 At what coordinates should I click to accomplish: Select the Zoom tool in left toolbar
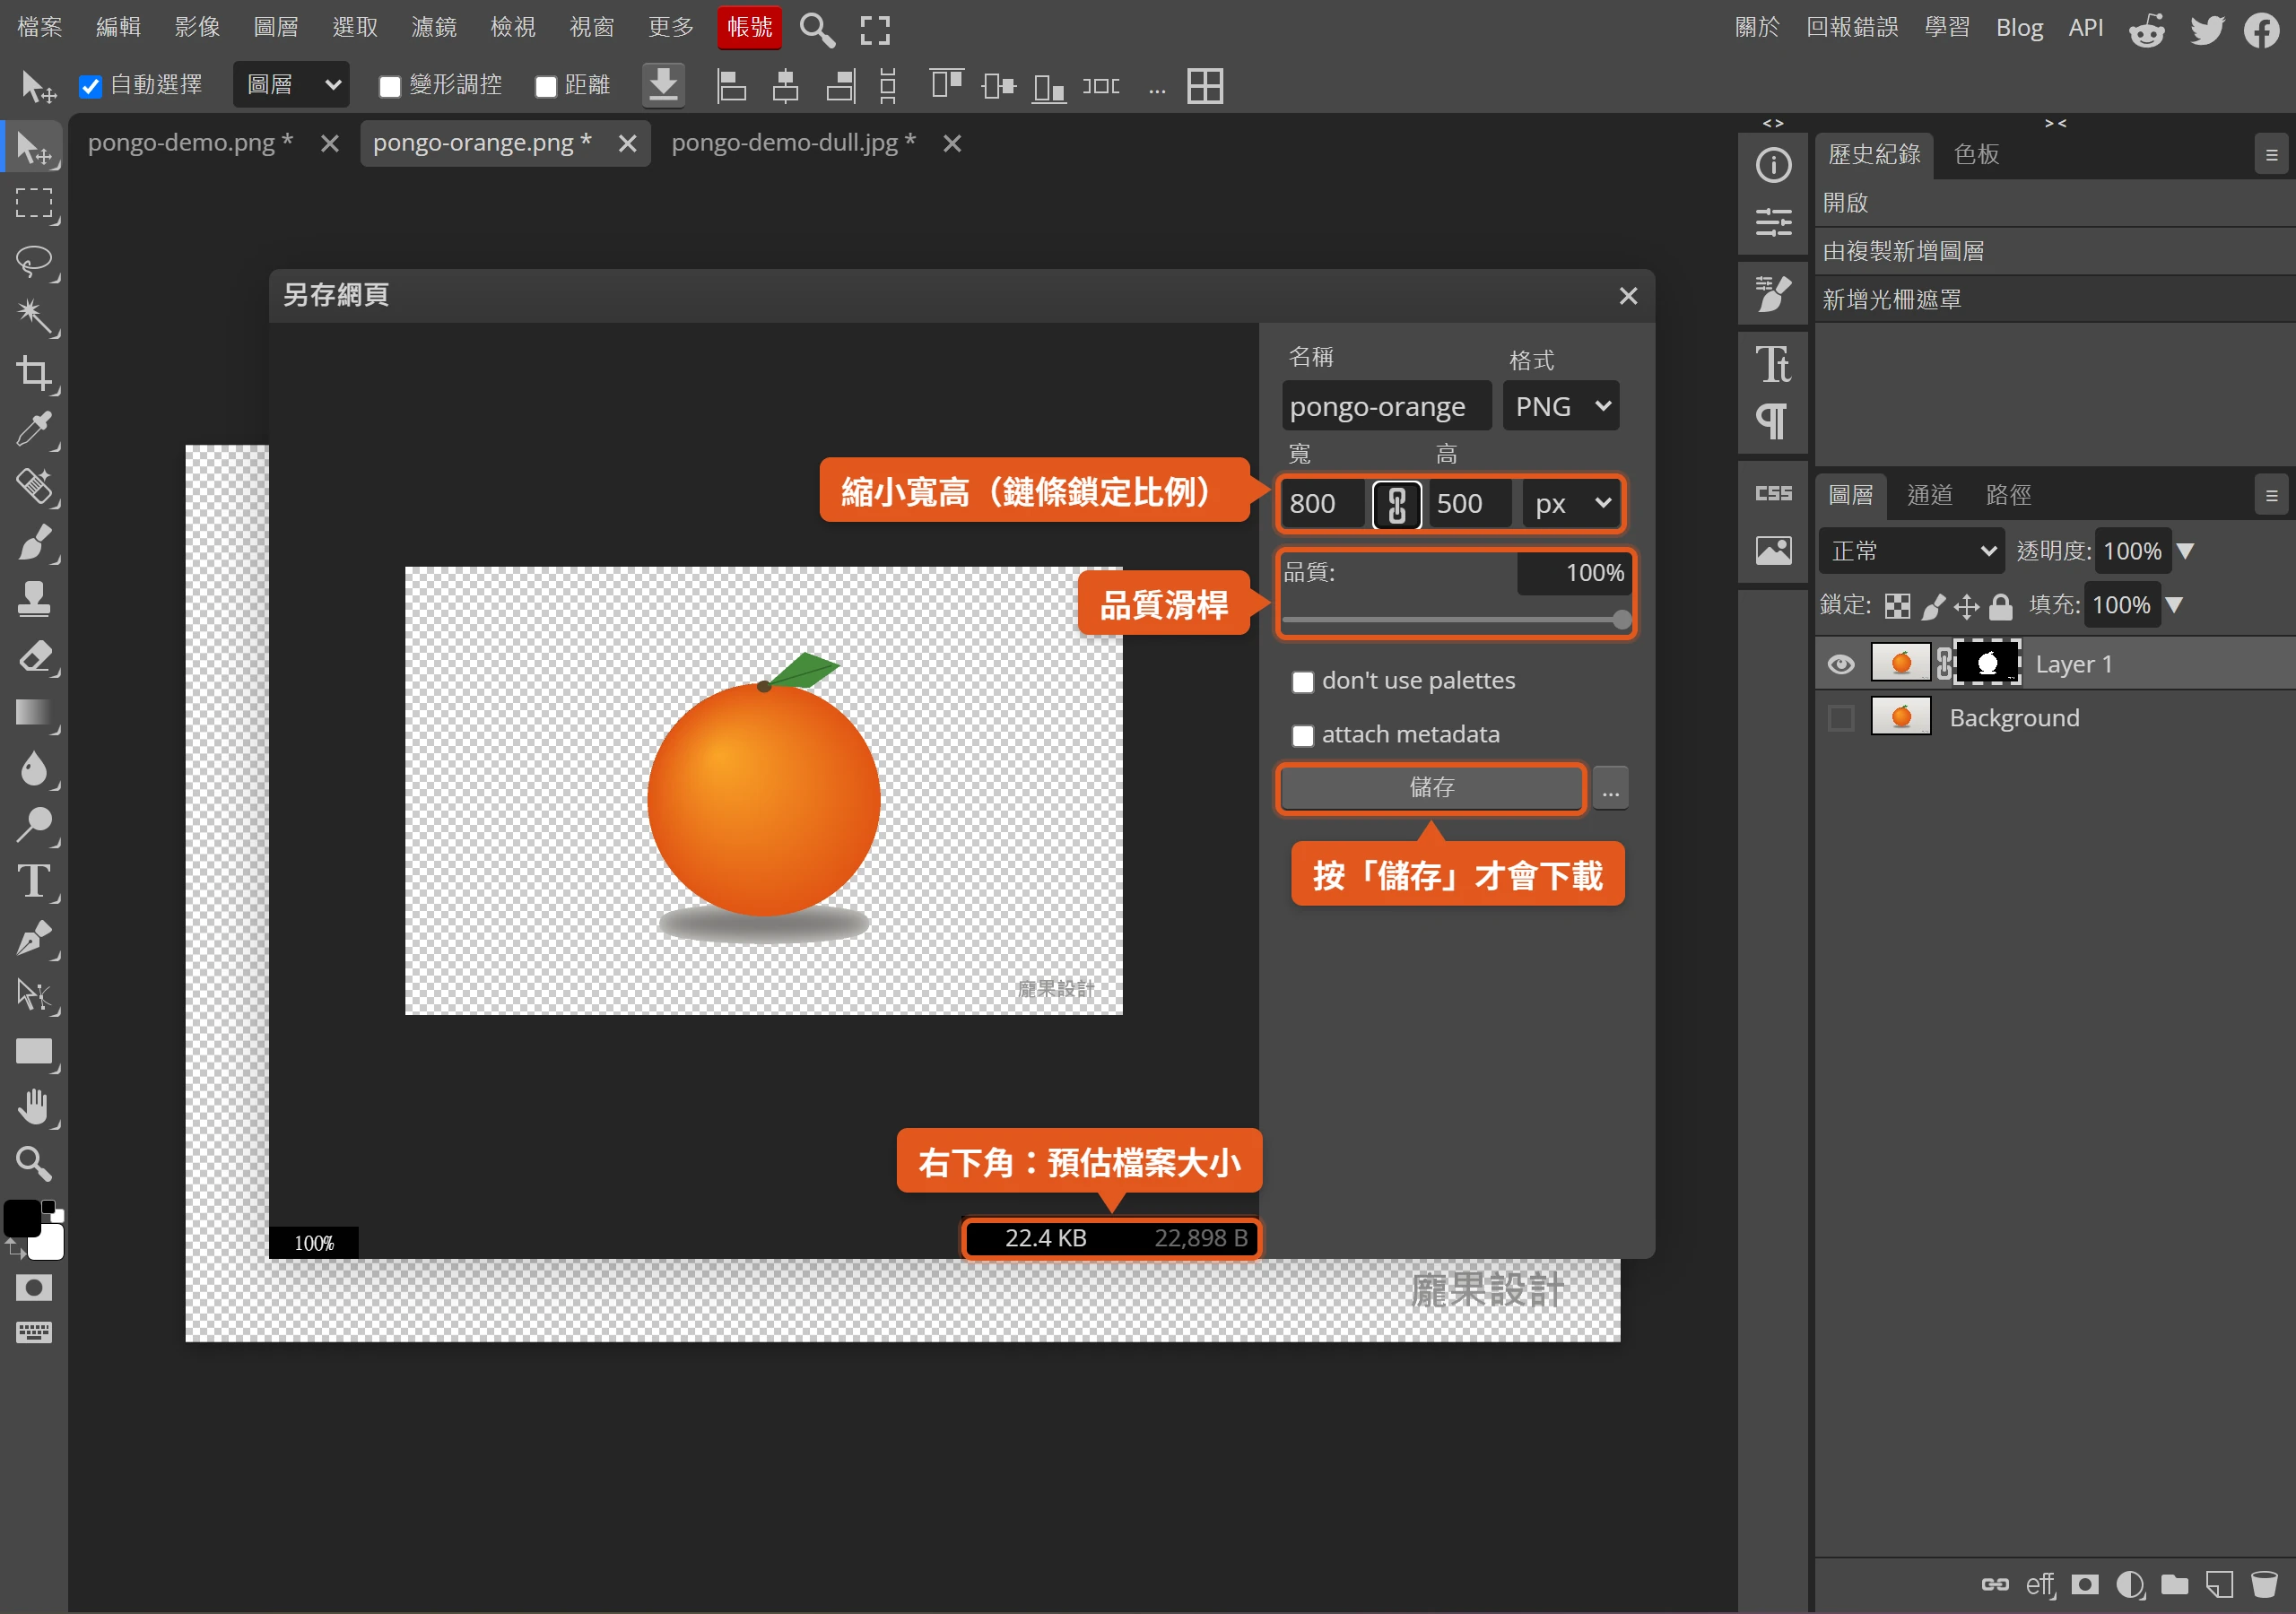pos(35,1163)
